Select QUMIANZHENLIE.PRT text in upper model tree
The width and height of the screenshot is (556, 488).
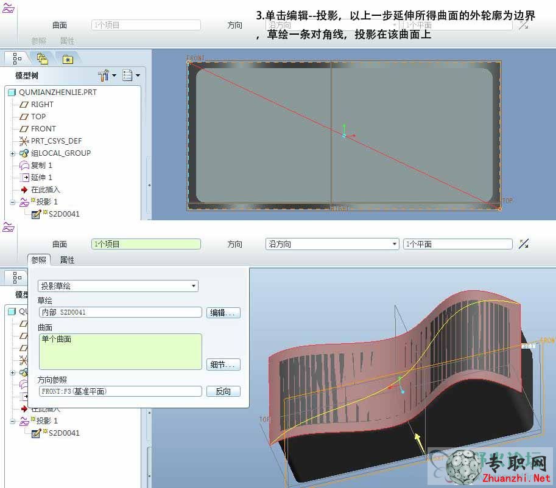coord(58,92)
